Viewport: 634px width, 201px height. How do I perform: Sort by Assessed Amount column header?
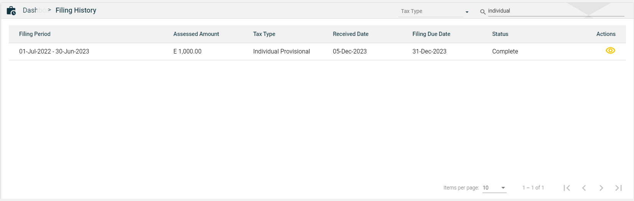point(196,34)
